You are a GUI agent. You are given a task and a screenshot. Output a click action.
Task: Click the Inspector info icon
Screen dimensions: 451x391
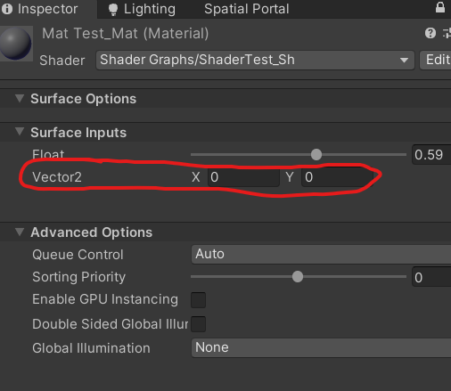[7, 9]
